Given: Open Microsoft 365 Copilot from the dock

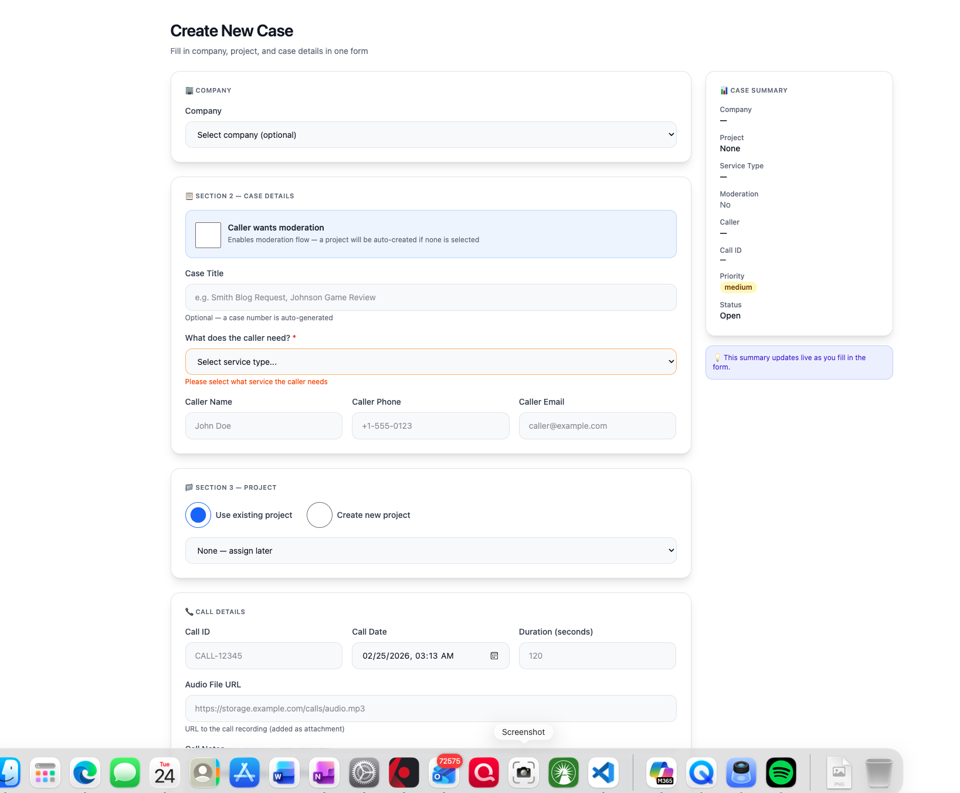Looking at the screenshot, I should tap(662, 772).
